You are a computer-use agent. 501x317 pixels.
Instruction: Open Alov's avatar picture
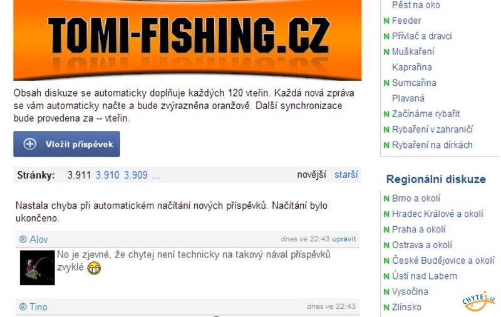pyautogui.click(x=38, y=268)
